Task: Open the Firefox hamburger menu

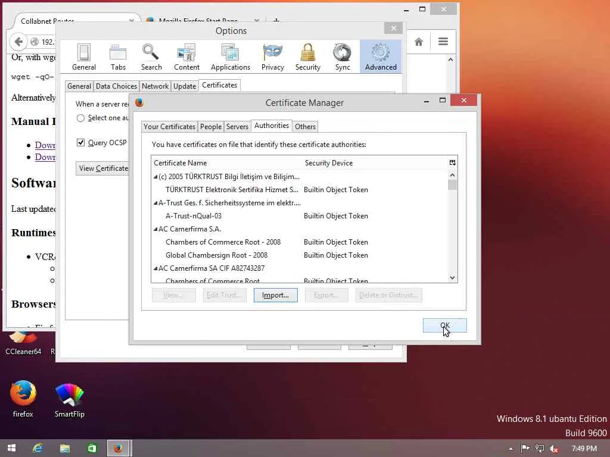Action: [443, 42]
